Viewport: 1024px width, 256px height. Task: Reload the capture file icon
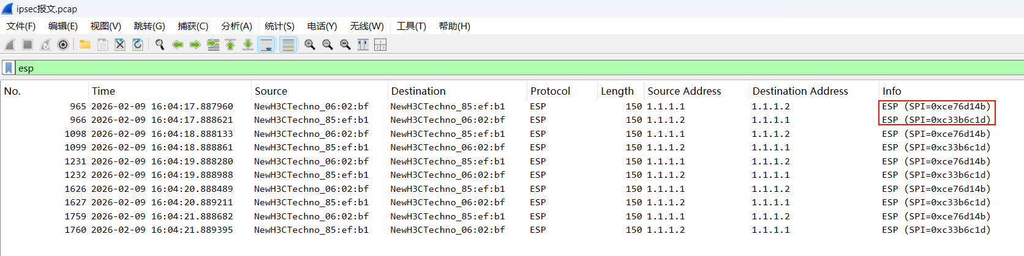click(x=138, y=45)
